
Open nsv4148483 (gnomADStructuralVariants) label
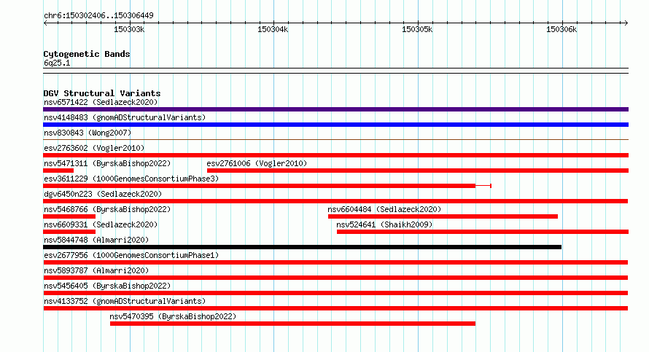click(125, 117)
